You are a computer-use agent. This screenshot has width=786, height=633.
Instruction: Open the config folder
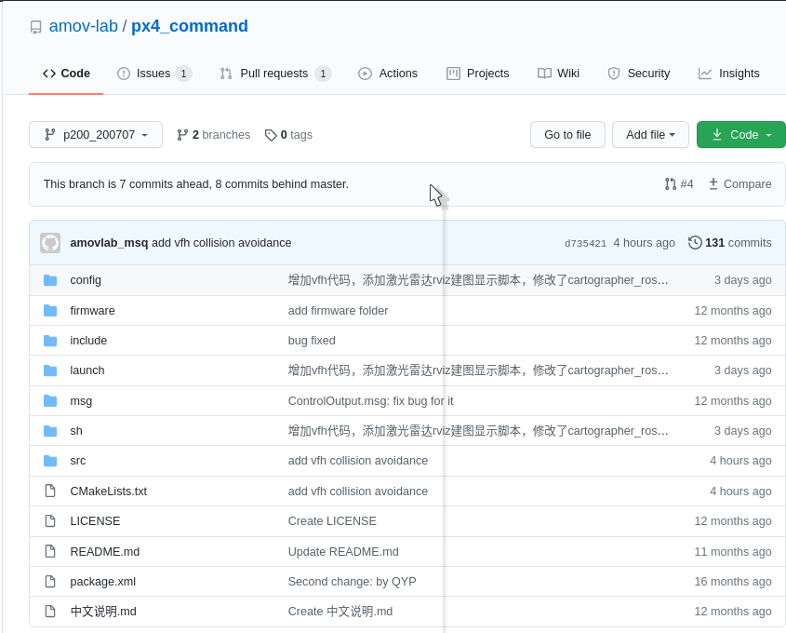coord(86,280)
